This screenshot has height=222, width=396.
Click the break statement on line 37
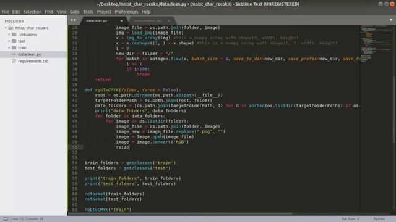click(143, 74)
